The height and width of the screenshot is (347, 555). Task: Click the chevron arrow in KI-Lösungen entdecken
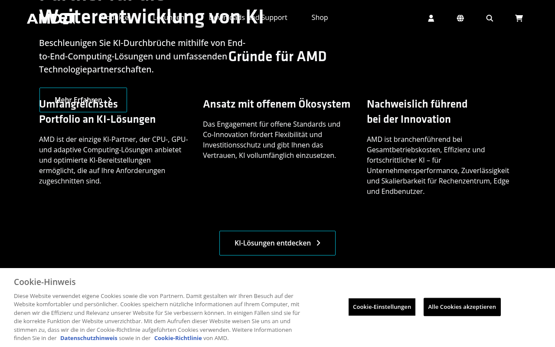(318, 243)
